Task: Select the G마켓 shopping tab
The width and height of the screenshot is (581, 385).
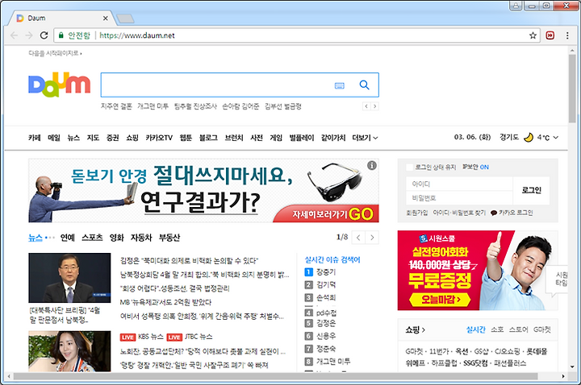Action: [542, 329]
